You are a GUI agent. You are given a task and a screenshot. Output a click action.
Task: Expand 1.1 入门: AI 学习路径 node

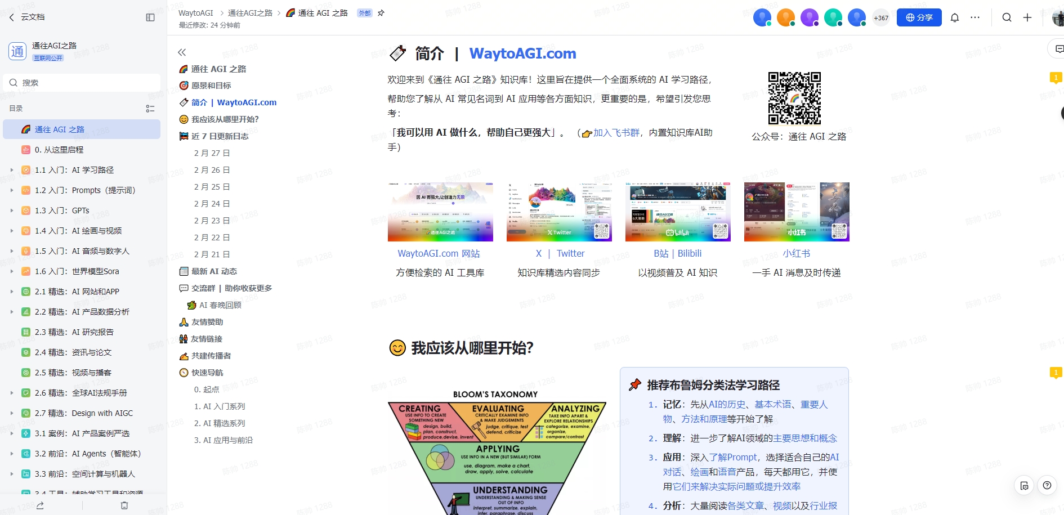(x=12, y=170)
